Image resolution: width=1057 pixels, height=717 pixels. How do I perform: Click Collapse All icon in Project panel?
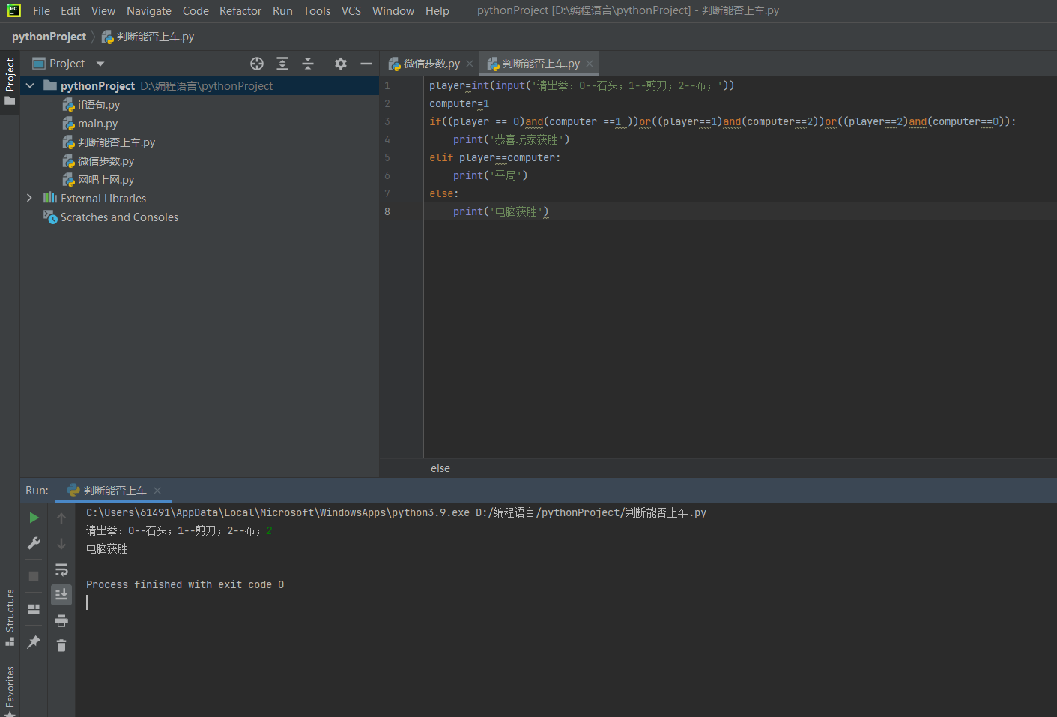[308, 64]
